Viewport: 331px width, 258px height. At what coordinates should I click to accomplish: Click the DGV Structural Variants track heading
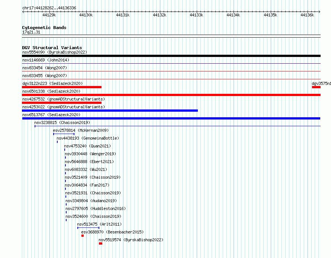tap(52, 48)
